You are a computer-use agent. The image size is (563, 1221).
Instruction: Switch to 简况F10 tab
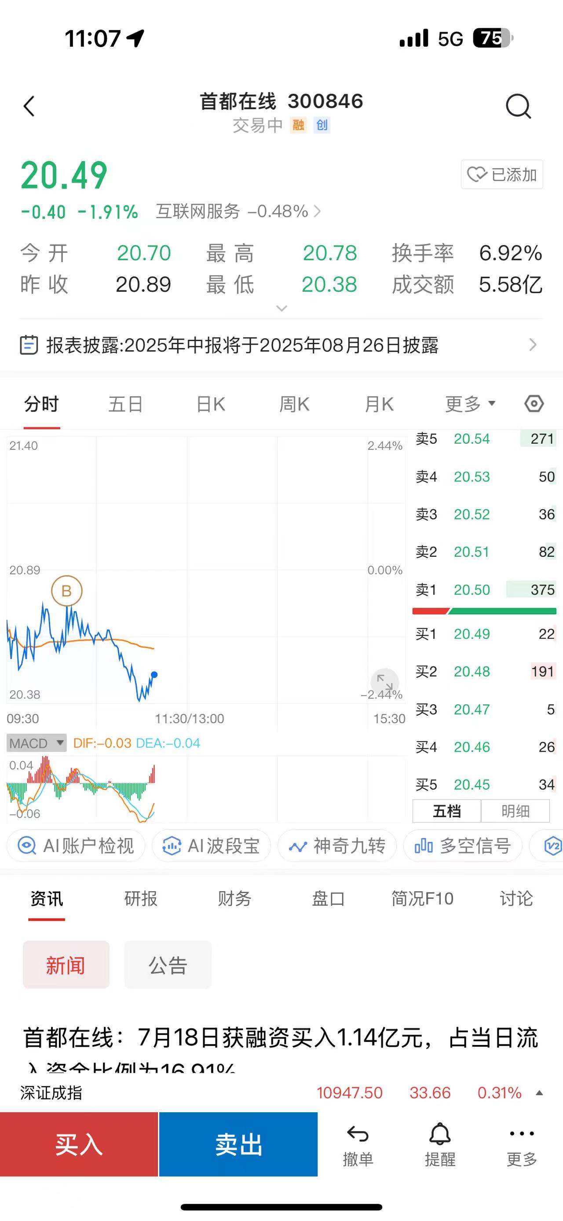[422, 899]
